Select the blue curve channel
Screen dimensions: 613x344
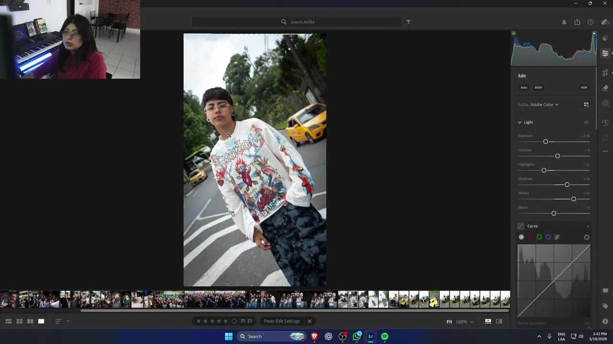point(548,237)
